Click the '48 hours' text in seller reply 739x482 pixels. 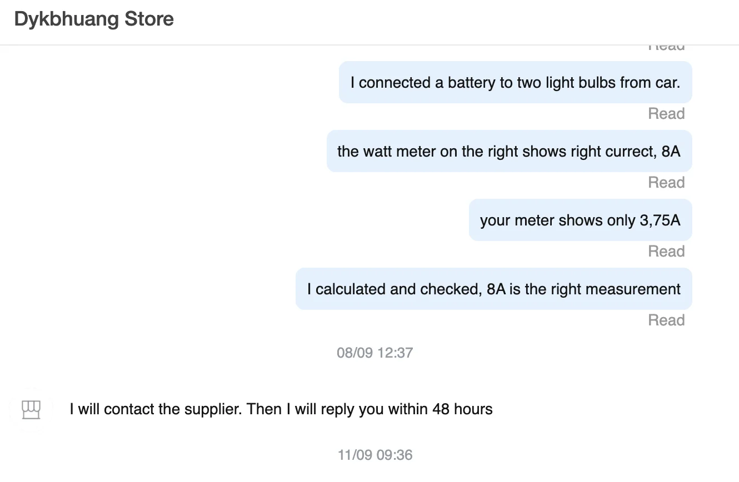(x=462, y=410)
